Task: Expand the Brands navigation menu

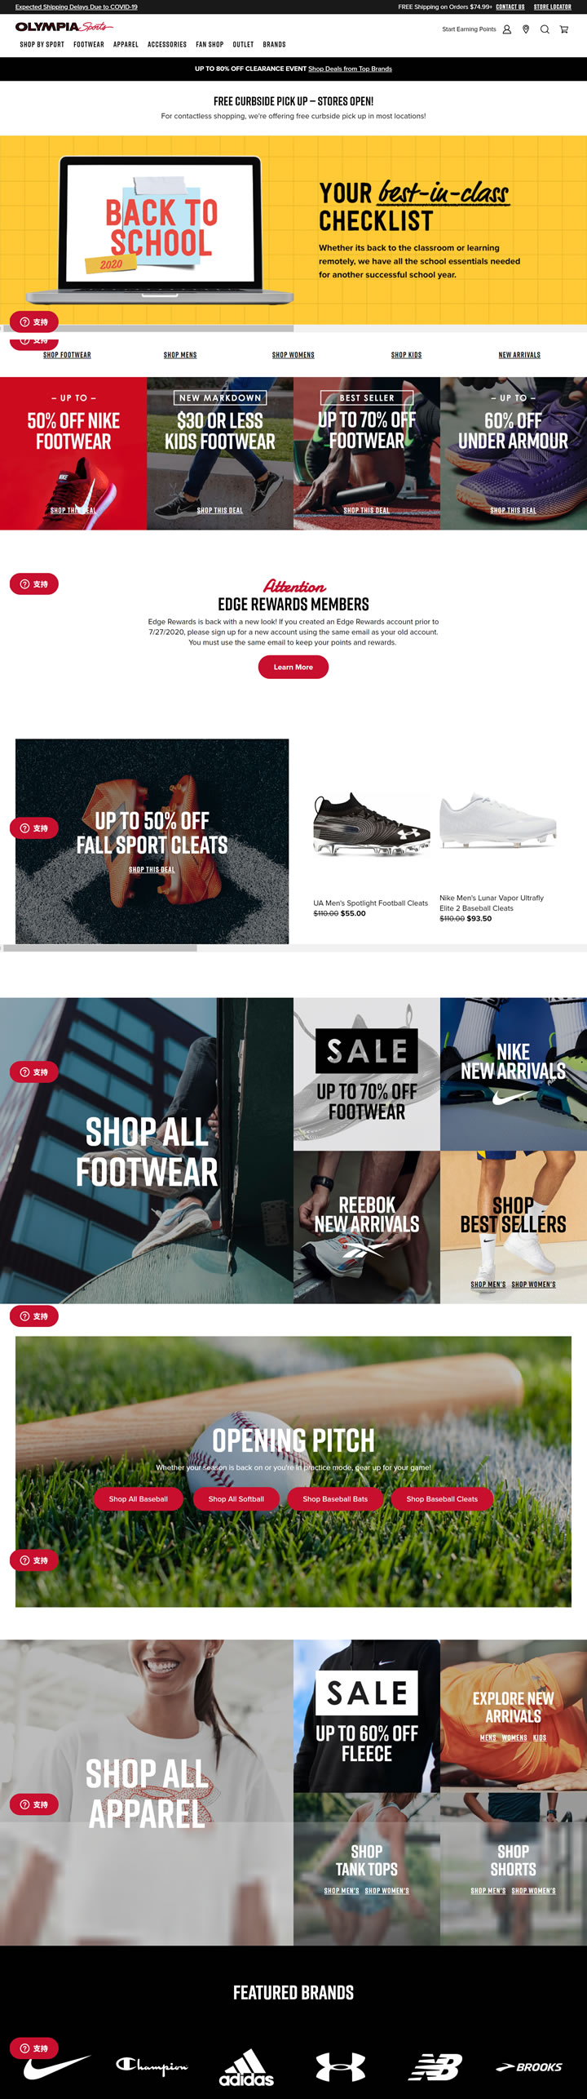Action: tap(274, 45)
